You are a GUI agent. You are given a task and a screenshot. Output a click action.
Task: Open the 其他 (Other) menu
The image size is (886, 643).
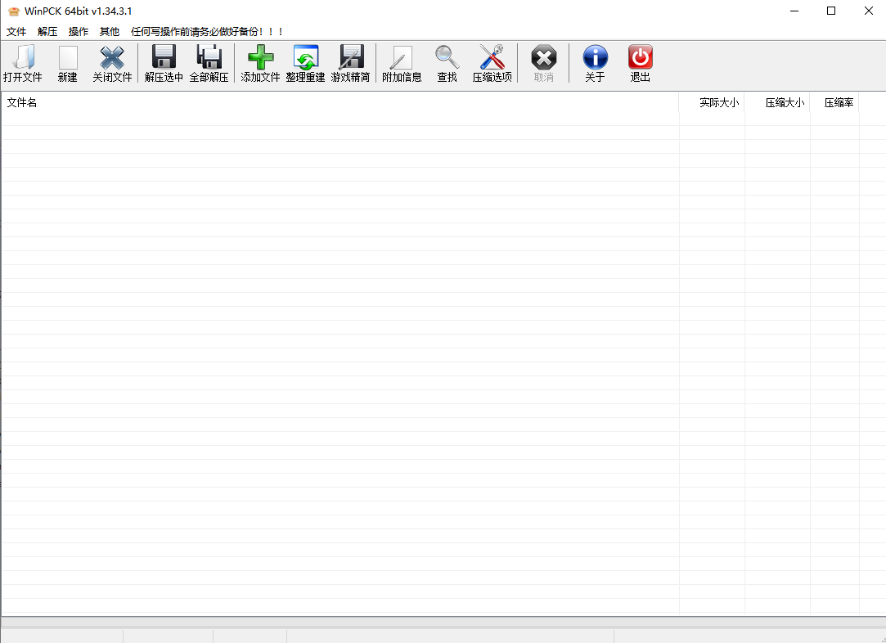[x=110, y=32]
